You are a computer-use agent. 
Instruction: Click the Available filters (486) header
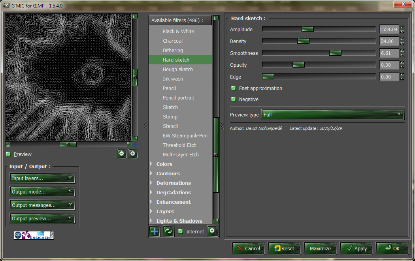(x=180, y=21)
